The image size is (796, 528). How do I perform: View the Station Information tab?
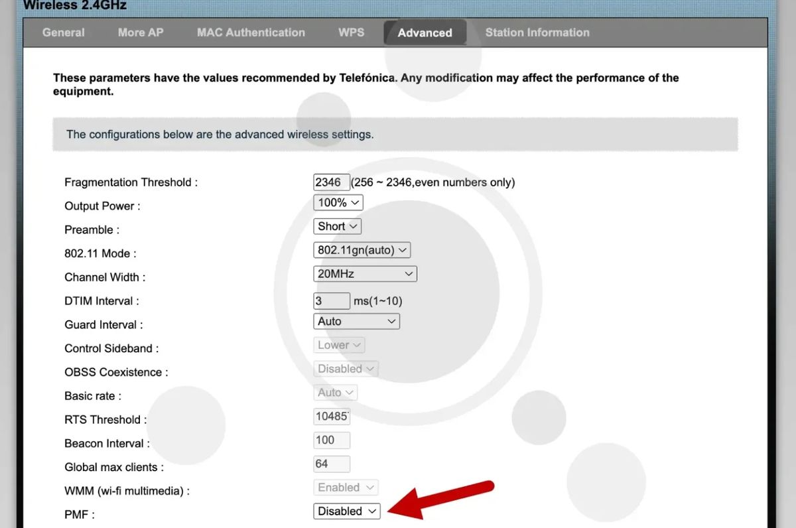click(537, 33)
